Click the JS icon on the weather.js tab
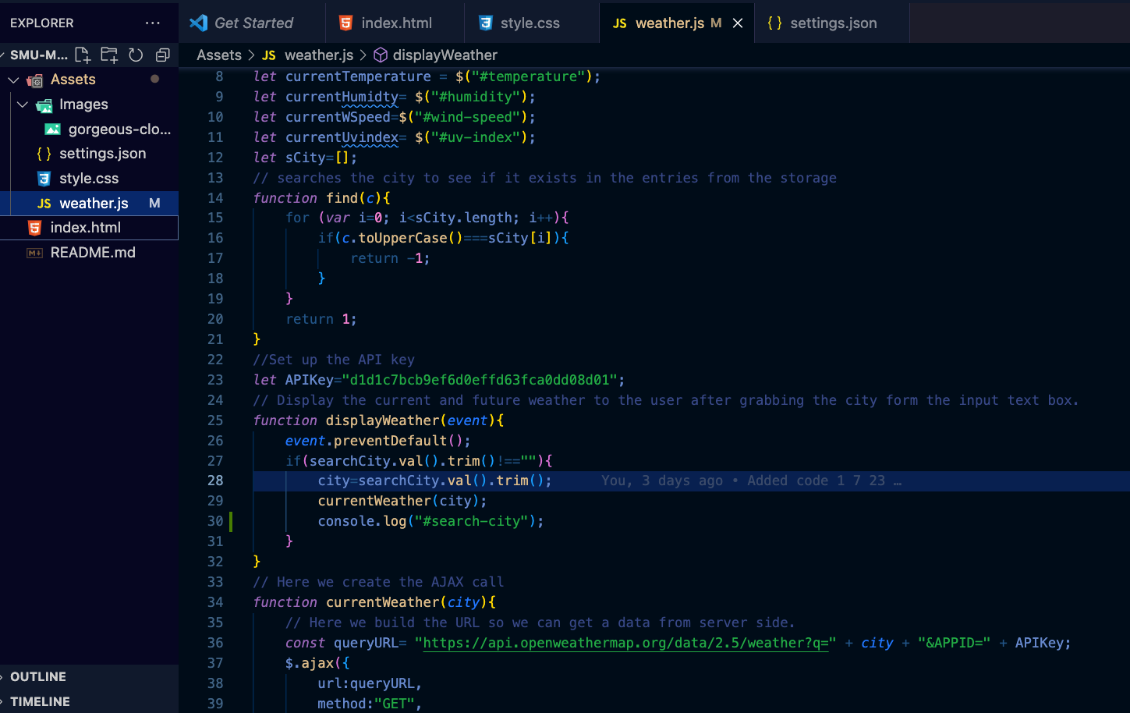1130x713 pixels. pos(619,23)
